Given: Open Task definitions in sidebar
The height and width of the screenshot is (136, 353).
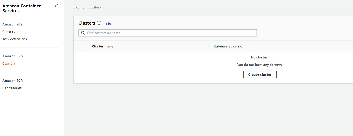Looking at the screenshot, I should pyautogui.click(x=15, y=39).
